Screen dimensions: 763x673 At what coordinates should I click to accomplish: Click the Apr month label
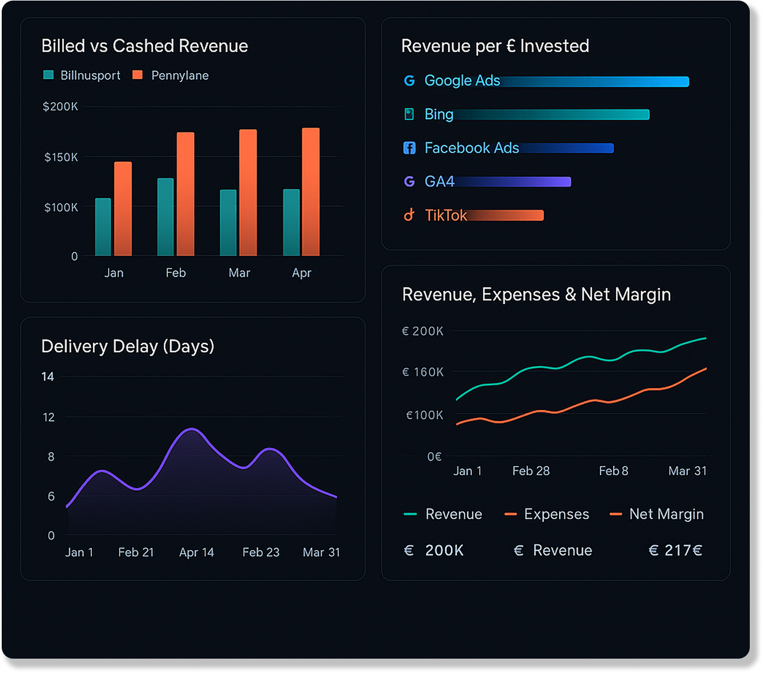point(302,273)
